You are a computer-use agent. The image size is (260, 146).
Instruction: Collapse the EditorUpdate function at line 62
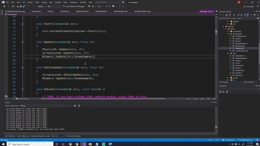tap(23, 68)
